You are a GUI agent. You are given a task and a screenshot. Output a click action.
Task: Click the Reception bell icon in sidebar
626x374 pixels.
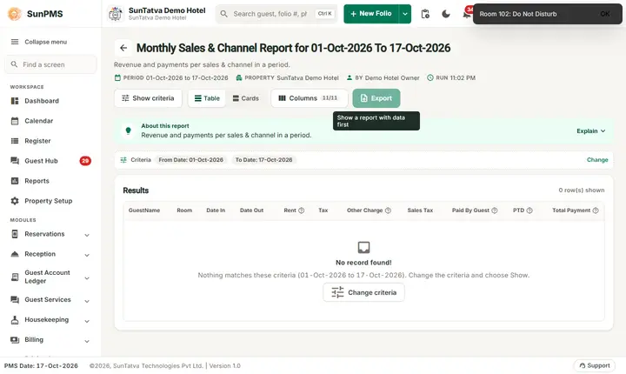[15, 254]
